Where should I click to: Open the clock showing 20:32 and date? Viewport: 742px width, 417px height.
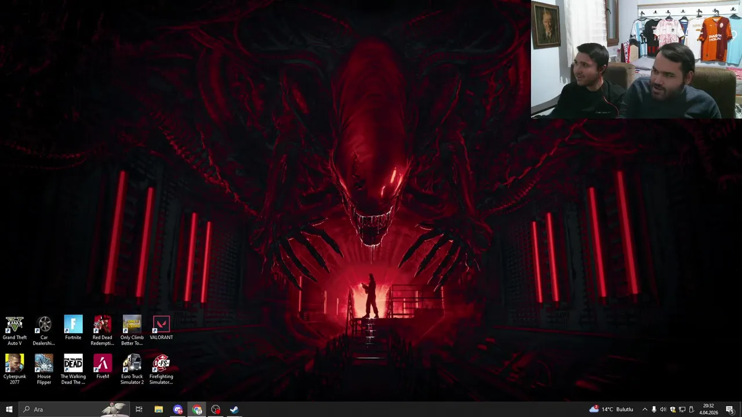[708, 409]
